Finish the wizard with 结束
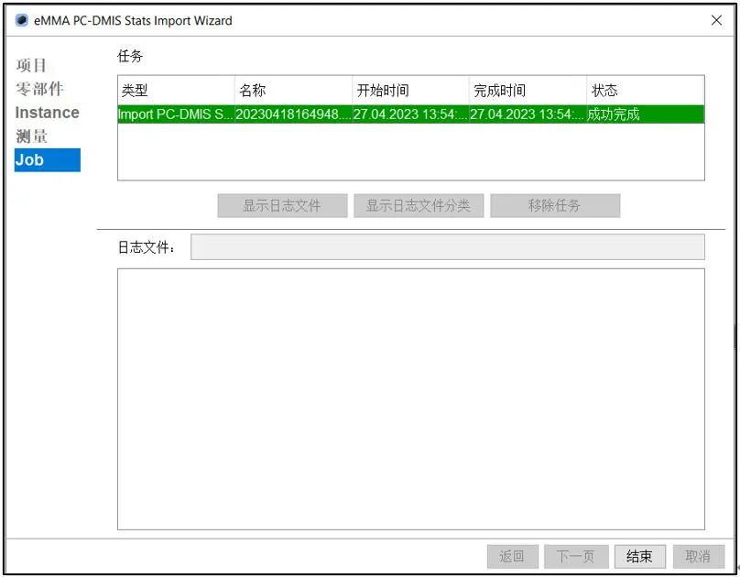Image resolution: width=740 pixels, height=577 pixels. (640, 557)
